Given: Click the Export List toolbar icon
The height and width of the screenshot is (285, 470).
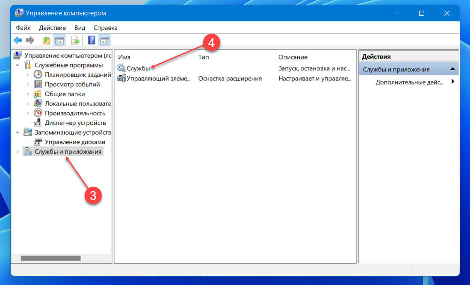Looking at the screenshot, I should (75, 40).
